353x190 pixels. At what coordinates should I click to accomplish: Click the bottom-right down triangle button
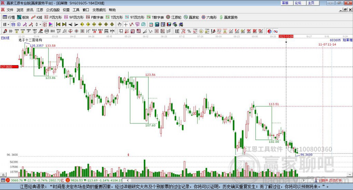click(x=350, y=174)
